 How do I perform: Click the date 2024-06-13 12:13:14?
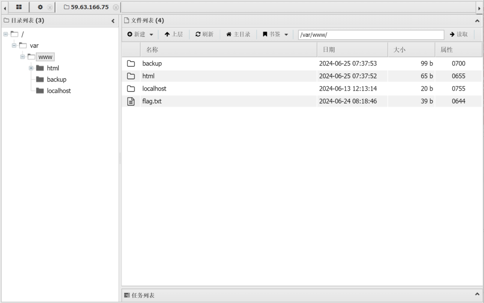(348, 89)
